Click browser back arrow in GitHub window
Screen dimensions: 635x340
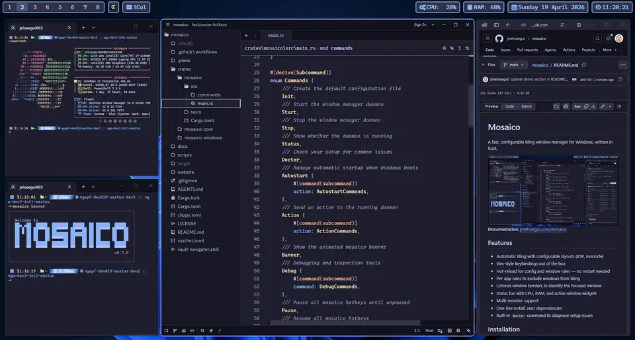(508, 24)
